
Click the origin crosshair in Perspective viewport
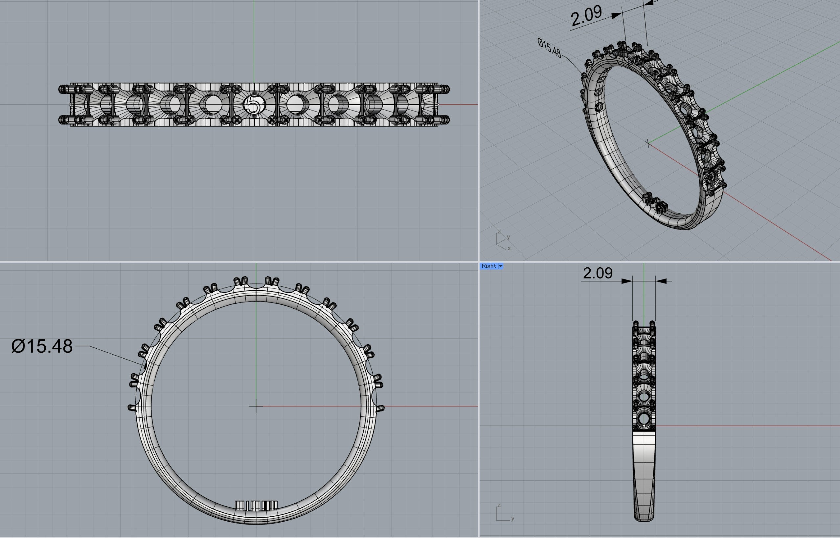(648, 143)
